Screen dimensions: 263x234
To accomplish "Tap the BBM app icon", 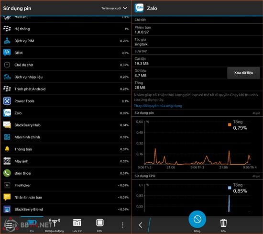I will click(7, 53).
